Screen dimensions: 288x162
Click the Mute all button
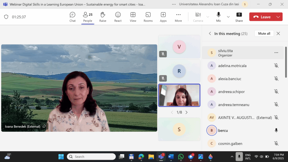click(x=264, y=33)
